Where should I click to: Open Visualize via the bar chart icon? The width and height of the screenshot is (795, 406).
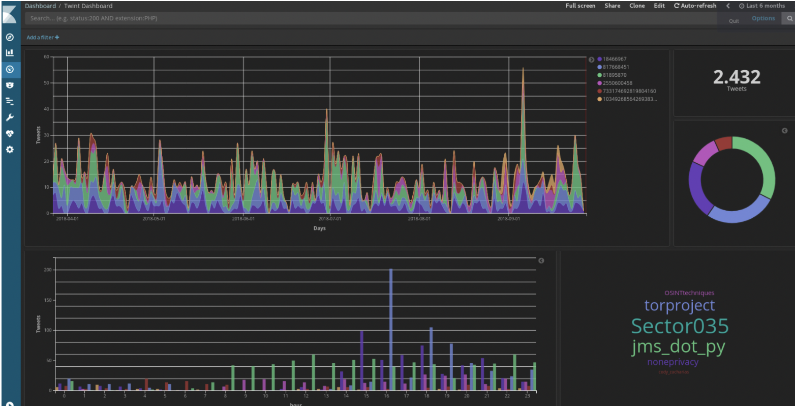click(x=10, y=52)
